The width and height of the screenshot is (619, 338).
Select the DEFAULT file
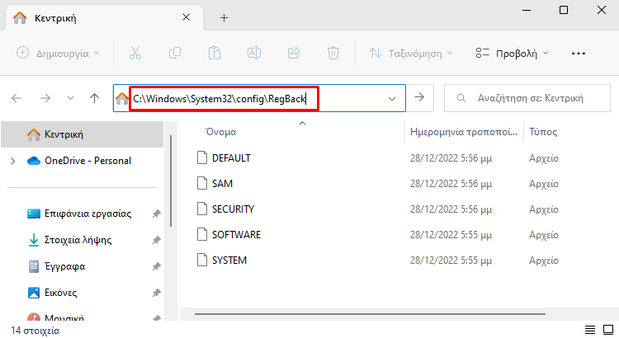tap(231, 158)
